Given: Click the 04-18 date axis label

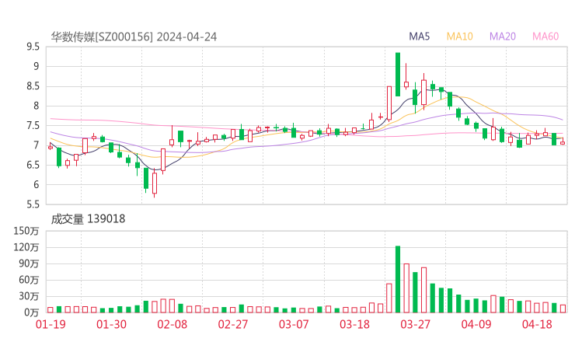Looking at the screenshot, I should (537, 324).
